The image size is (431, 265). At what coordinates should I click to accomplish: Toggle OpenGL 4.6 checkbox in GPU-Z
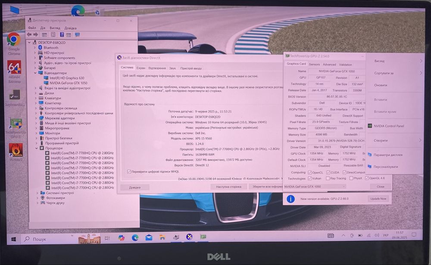pyautogui.click(x=367, y=178)
